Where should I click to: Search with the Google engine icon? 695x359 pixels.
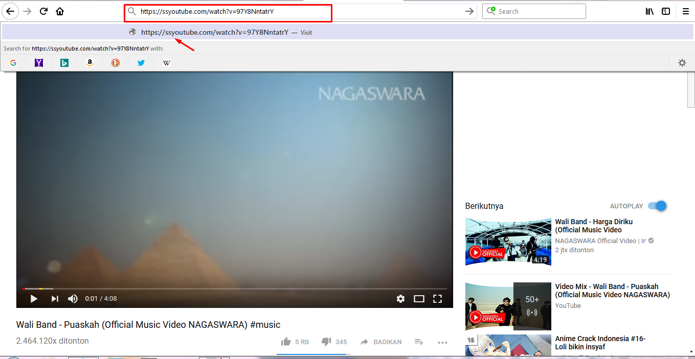[13, 63]
